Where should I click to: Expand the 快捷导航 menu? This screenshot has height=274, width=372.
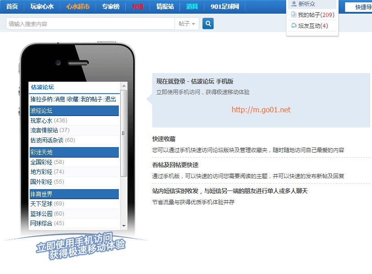pos(361,7)
